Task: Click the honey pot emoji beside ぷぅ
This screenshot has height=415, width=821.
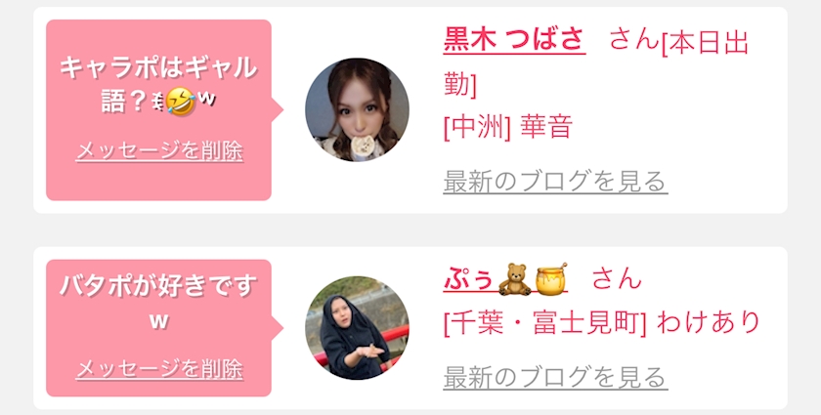Action: (551, 278)
